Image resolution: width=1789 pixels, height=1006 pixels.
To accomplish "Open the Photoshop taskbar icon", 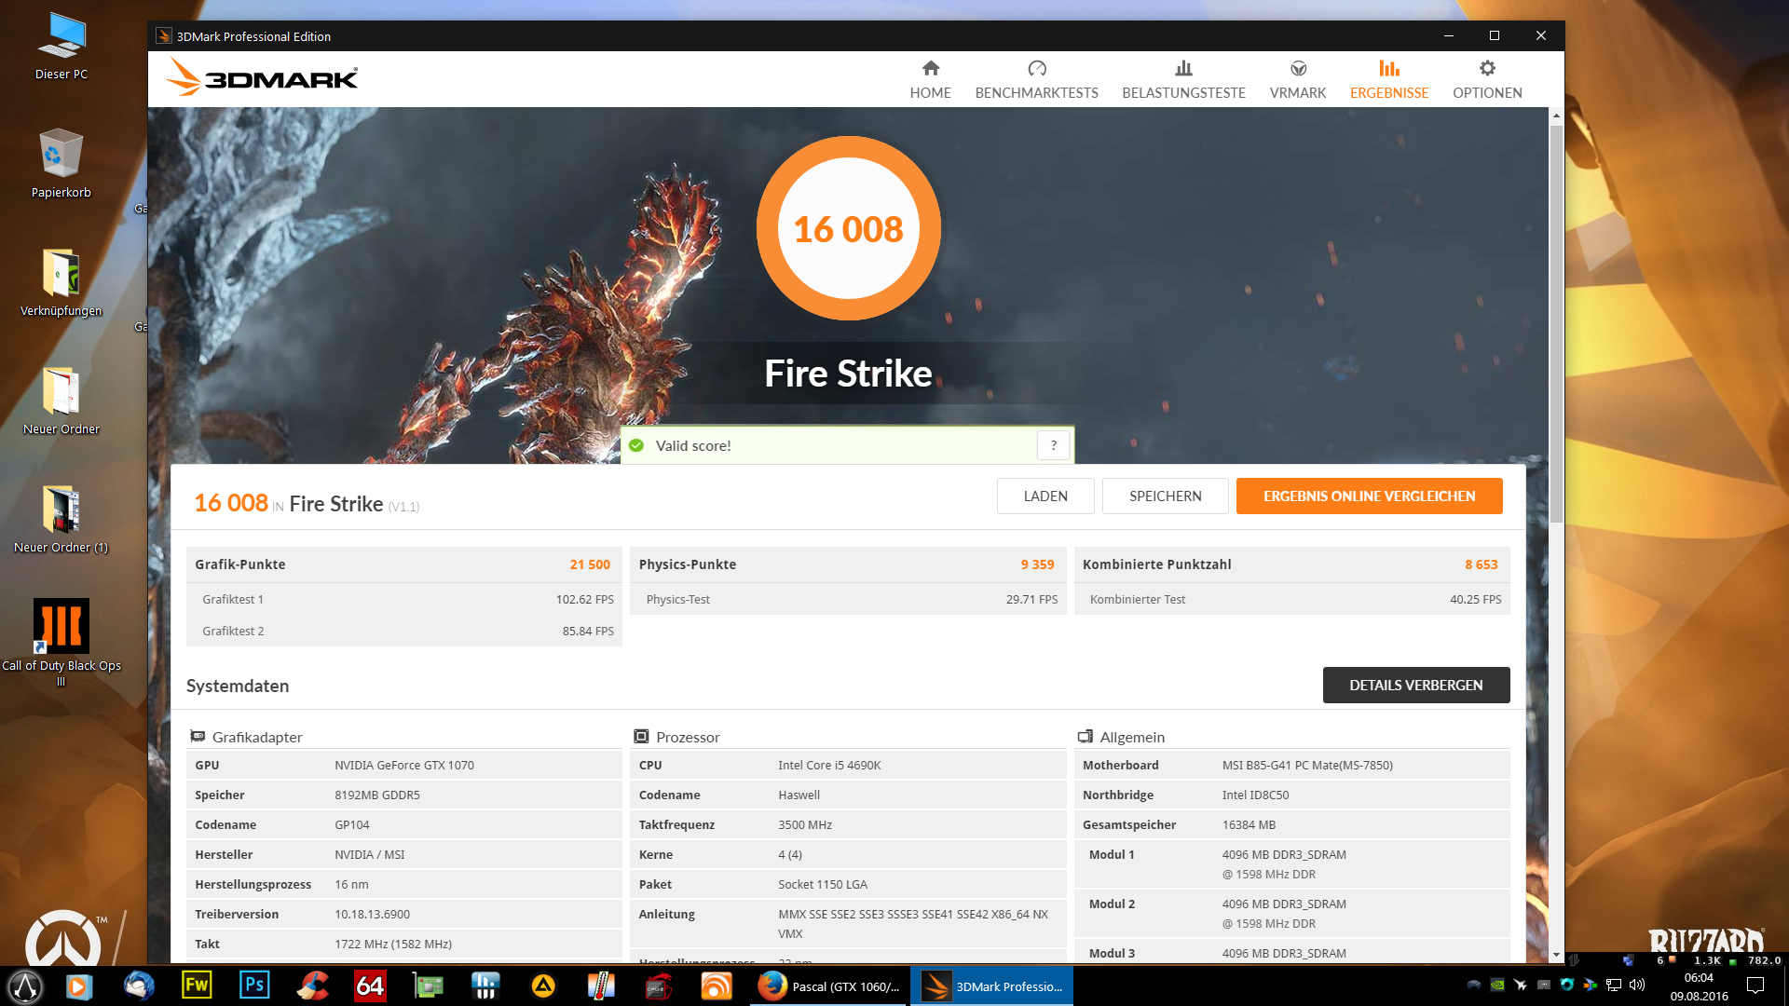I will (254, 986).
